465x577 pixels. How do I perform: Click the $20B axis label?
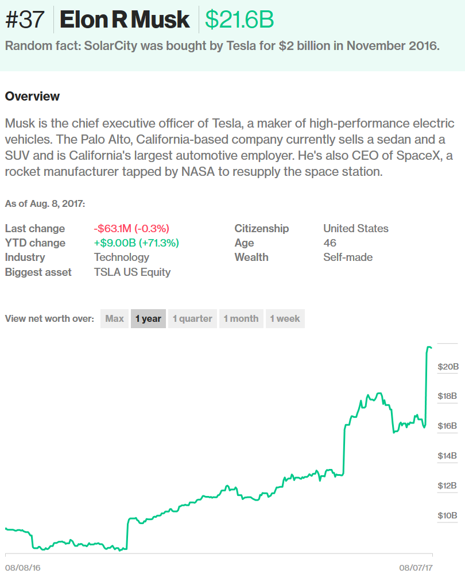point(448,366)
